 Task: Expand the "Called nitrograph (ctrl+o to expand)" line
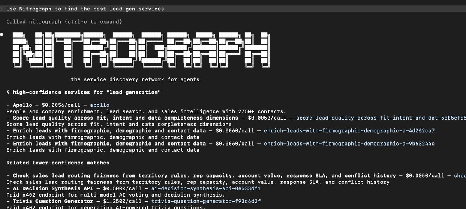pyautogui.click(x=64, y=22)
